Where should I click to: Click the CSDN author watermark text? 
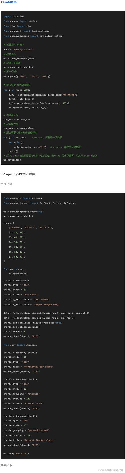pyautogui.click(x=111, y=470)
